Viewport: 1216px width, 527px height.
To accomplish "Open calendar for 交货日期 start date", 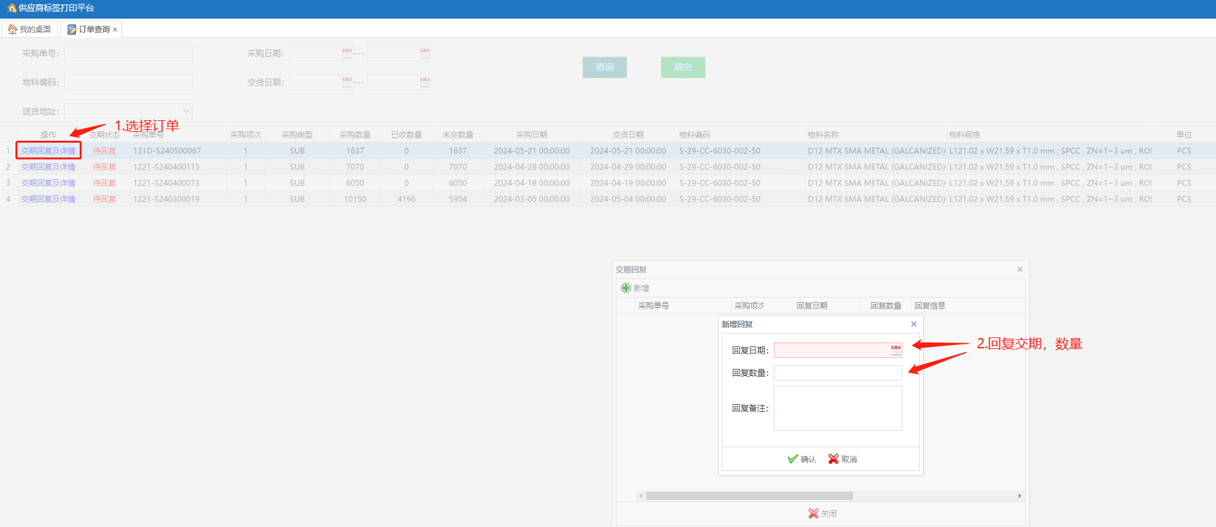I will click(x=347, y=82).
